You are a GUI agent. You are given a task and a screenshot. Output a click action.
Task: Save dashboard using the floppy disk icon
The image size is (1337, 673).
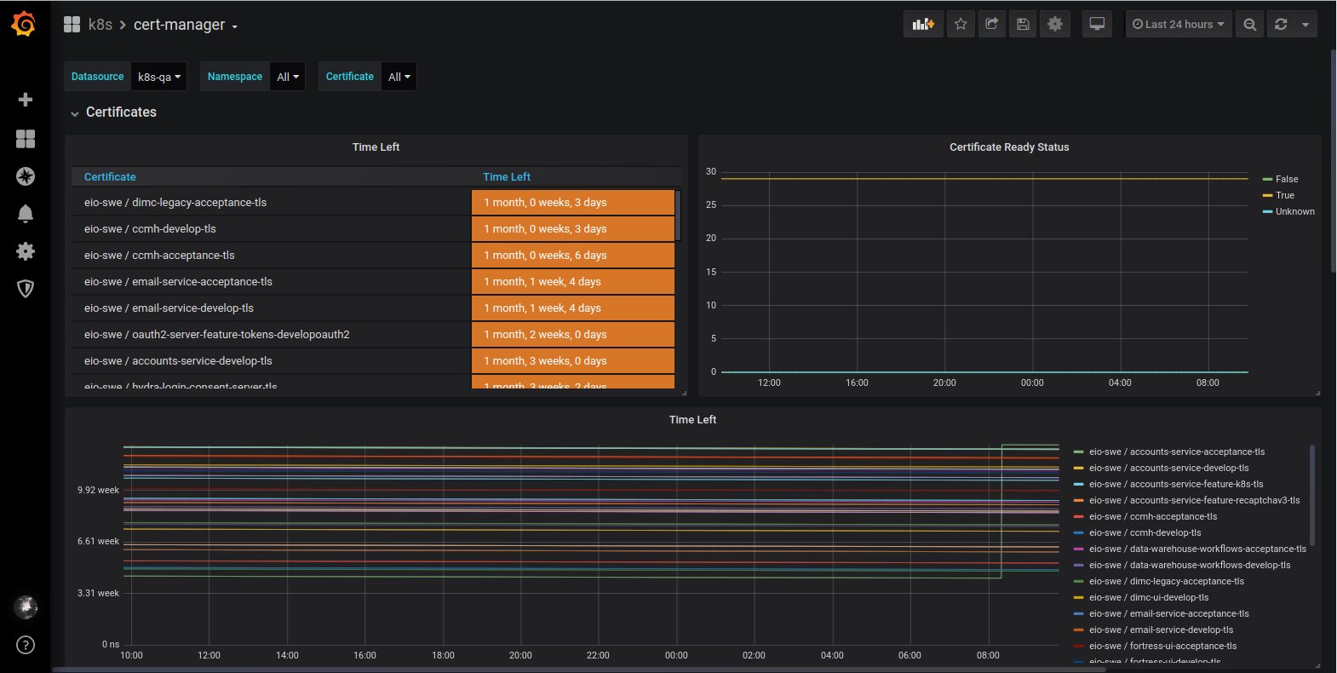[x=1024, y=25]
